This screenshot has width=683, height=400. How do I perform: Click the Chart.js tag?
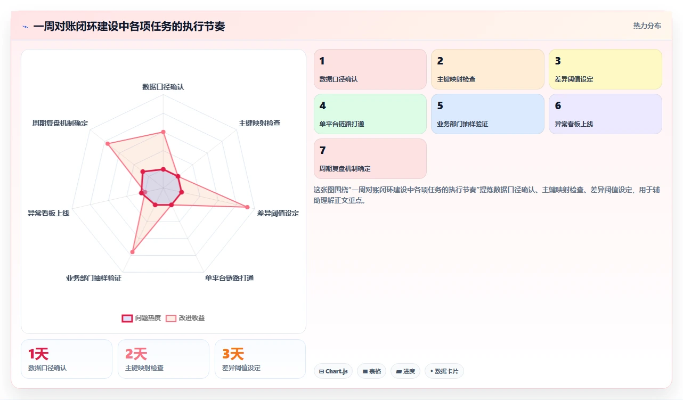(333, 371)
